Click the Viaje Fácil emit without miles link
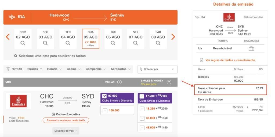 tap(19, 119)
